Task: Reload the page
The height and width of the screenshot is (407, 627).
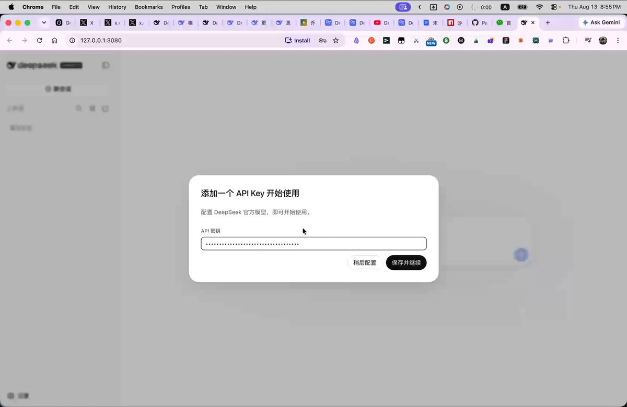Action: 39,40
